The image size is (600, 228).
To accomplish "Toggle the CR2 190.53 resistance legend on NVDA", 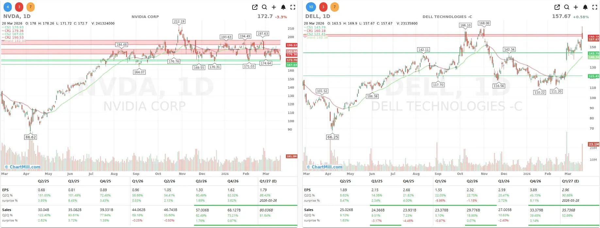I will click(x=14, y=37).
